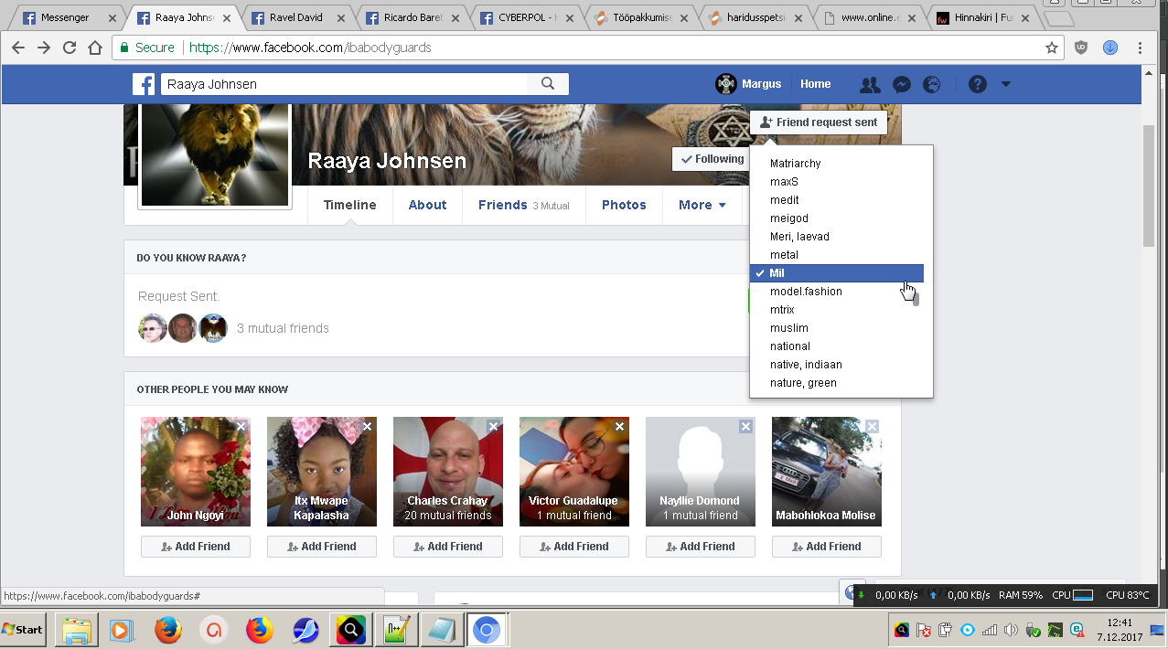
Task: Open the black magnifier app in the taskbar
Action: click(x=351, y=630)
